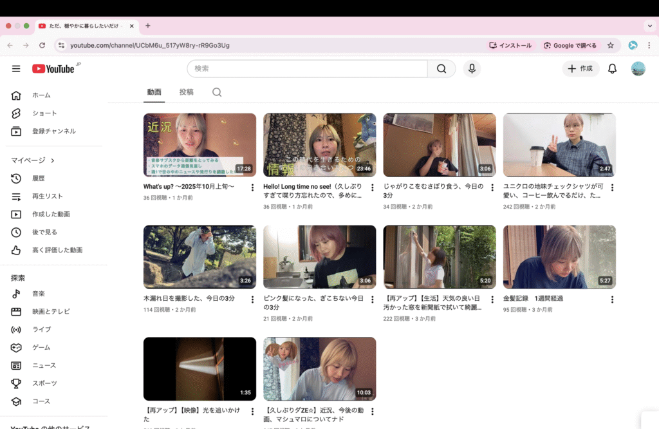Select the 動画 tab
Viewport: 659px width, 429px height.
[154, 92]
